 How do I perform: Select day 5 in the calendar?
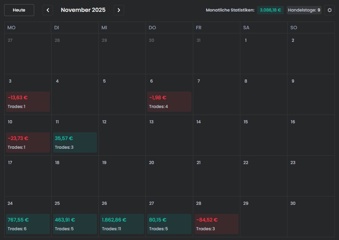(x=122, y=94)
